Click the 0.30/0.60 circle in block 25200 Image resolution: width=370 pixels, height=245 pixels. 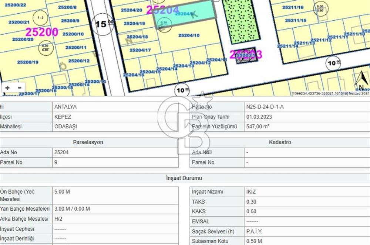coord(46,48)
